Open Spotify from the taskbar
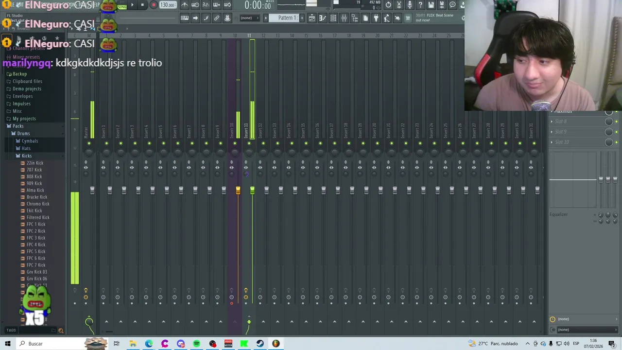The height and width of the screenshot is (350, 622). coord(196,344)
